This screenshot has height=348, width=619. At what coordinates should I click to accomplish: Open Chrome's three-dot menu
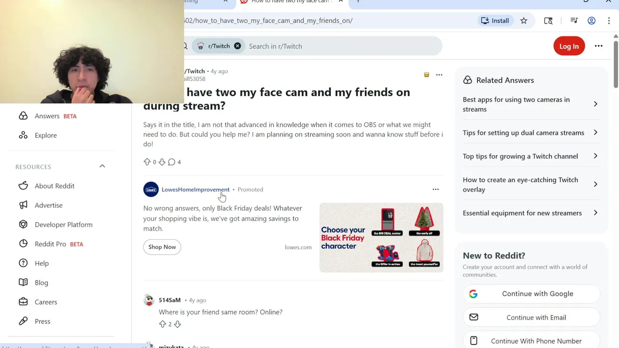click(x=609, y=21)
